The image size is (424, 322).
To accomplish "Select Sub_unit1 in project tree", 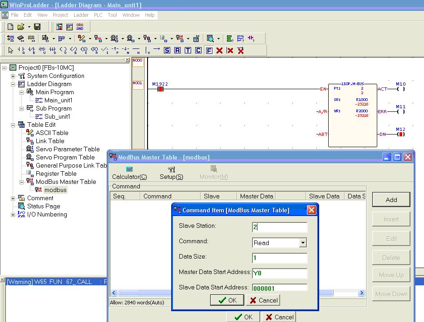I will point(57,116).
